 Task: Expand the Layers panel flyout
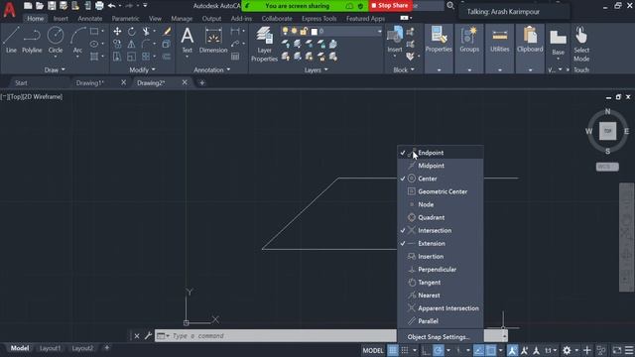coord(316,70)
